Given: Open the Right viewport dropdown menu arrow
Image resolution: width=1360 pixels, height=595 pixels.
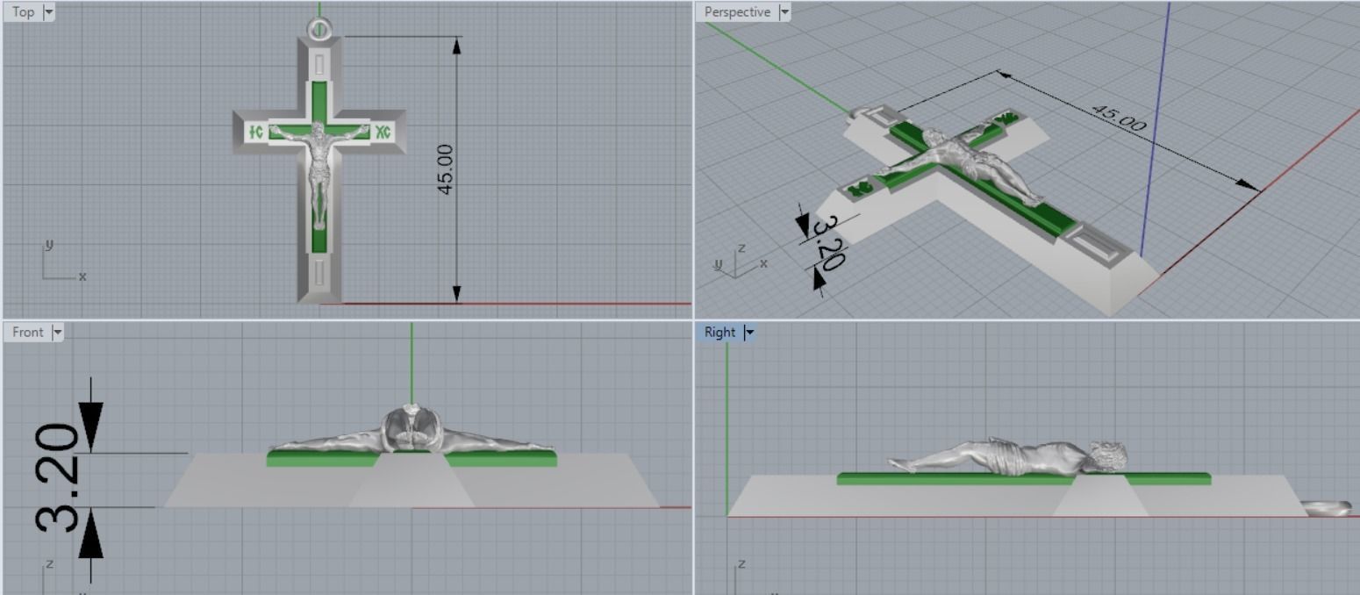Looking at the screenshot, I should click(x=750, y=332).
